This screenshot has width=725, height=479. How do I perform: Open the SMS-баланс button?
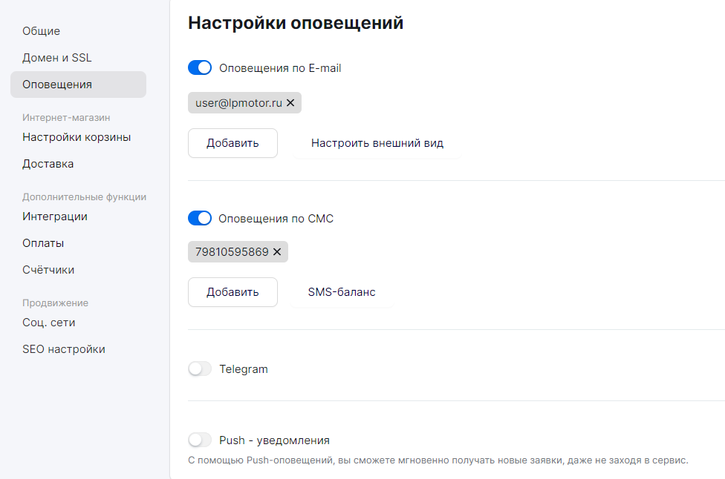[342, 292]
